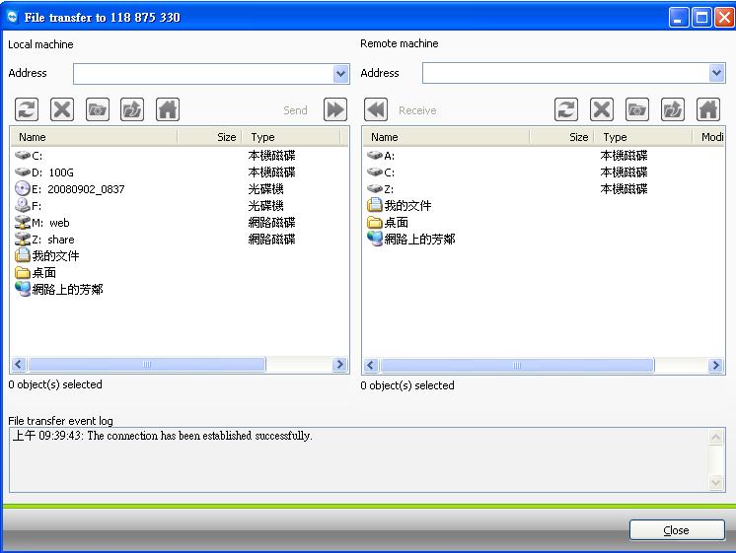Click the remote delete X icon
The width and height of the screenshot is (736, 553).
pos(602,109)
